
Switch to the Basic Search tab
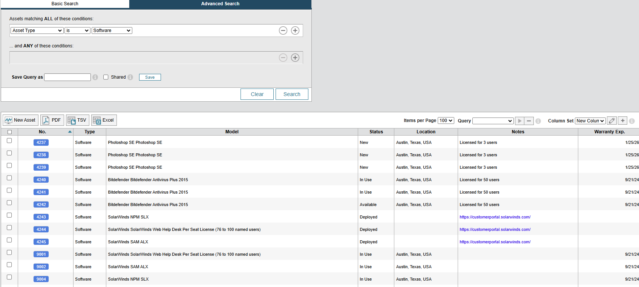(65, 4)
